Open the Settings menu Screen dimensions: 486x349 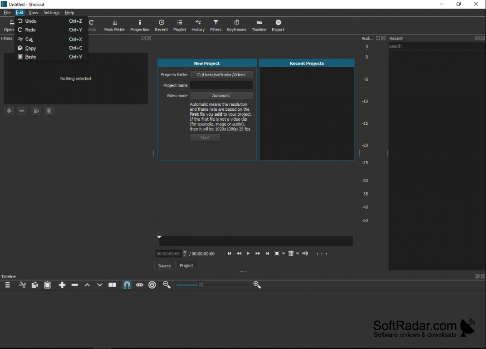(51, 12)
